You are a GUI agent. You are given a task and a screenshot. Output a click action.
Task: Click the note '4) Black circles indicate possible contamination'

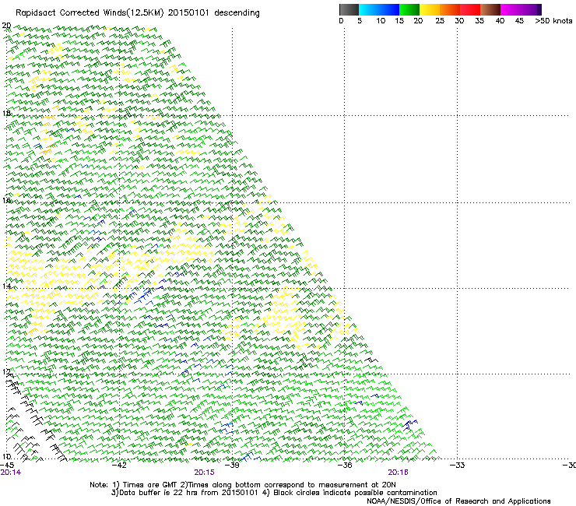coord(349,493)
